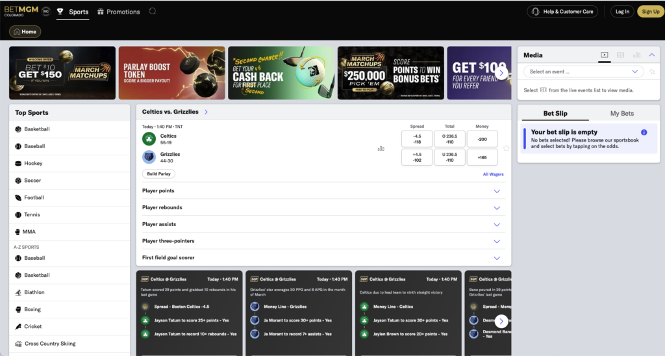Switch Media panel to the scoreboard icon
Image resolution: width=665 pixels, height=356 pixels.
pyautogui.click(x=620, y=55)
